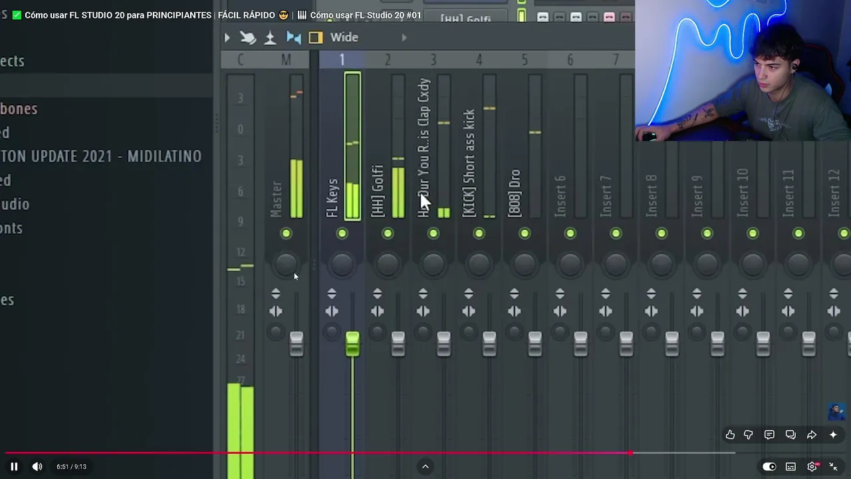Viewport: 851px width, 479px height.
Task: Click the sparkle Ask icon
Action: pos(833,434)
